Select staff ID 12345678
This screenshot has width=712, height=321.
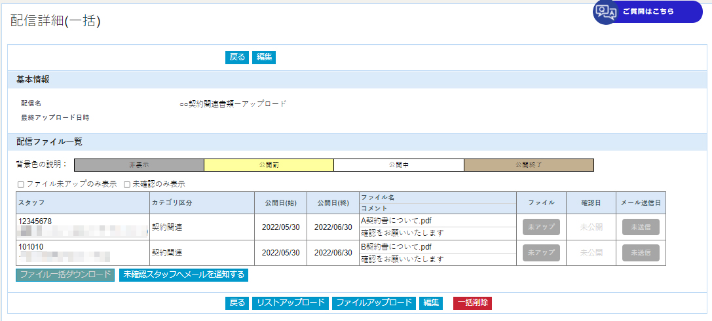point(35,221)
